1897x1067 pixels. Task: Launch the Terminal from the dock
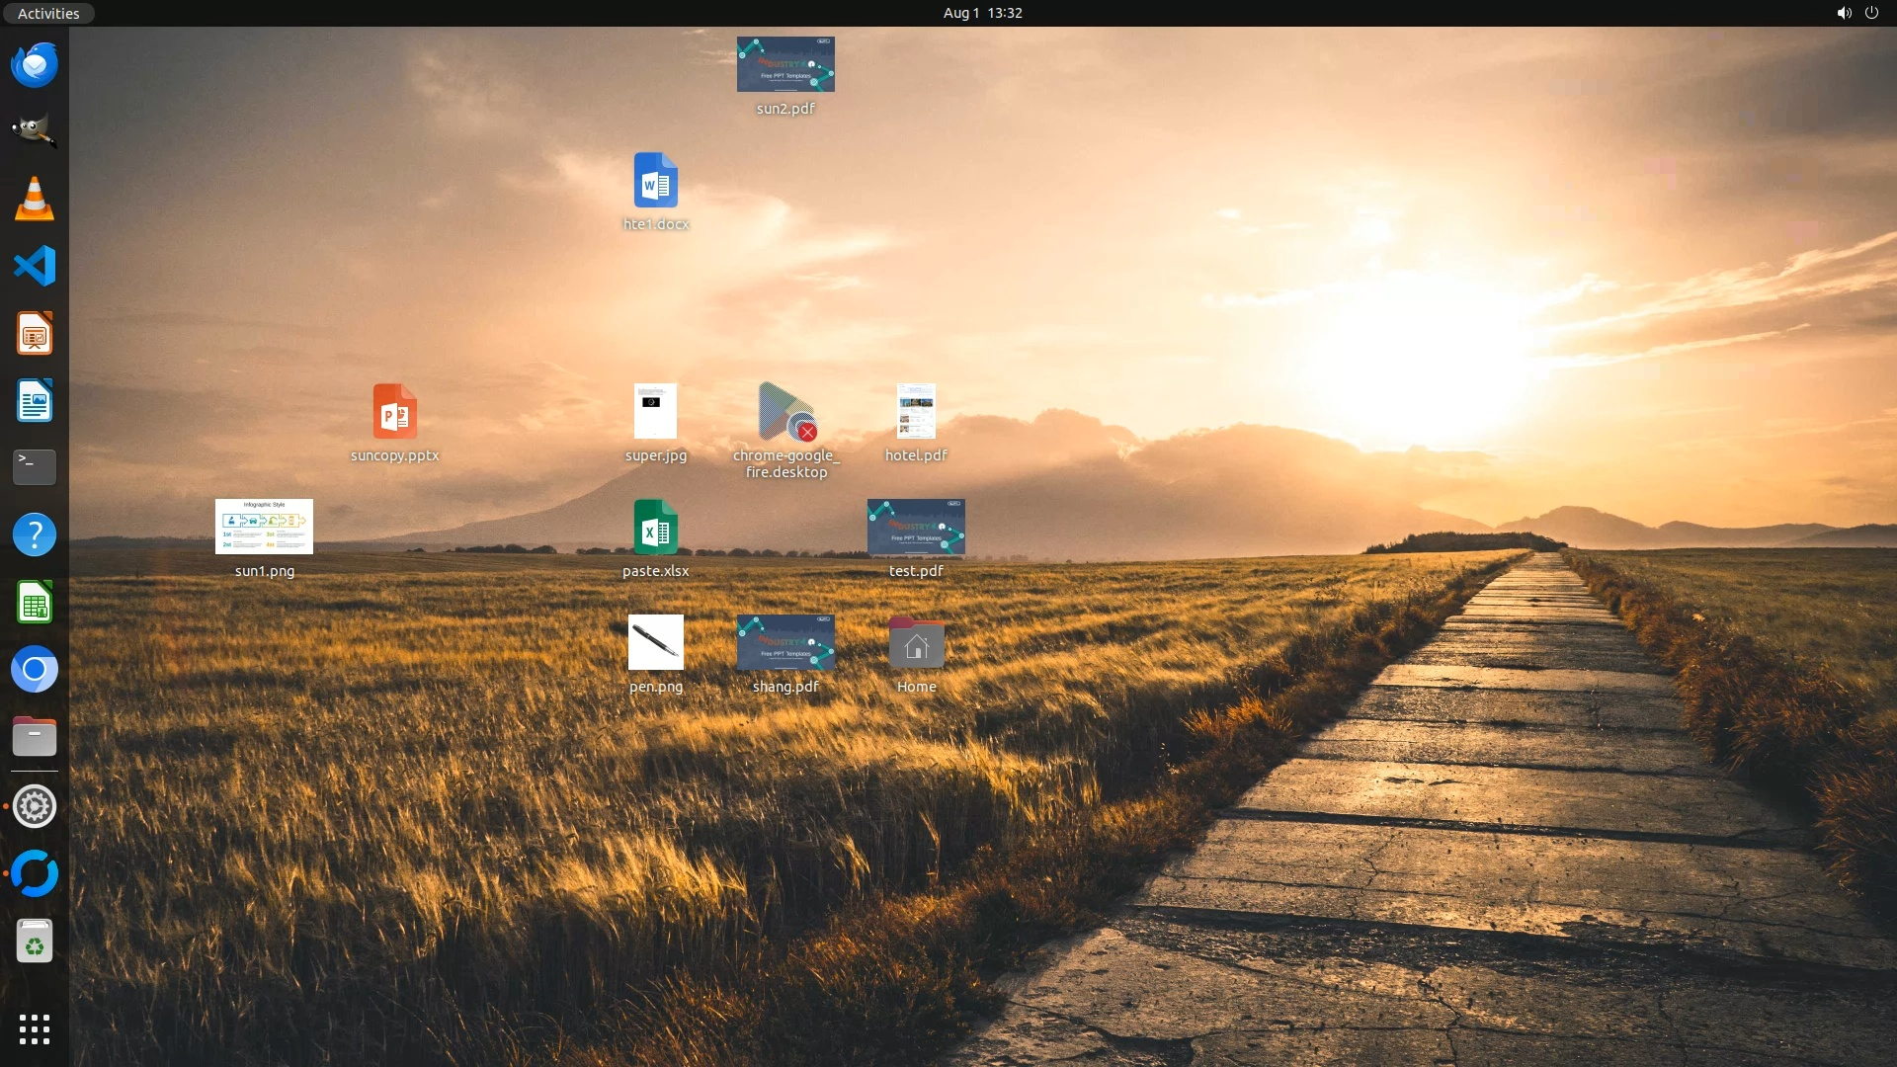click(x=35, y=467)
